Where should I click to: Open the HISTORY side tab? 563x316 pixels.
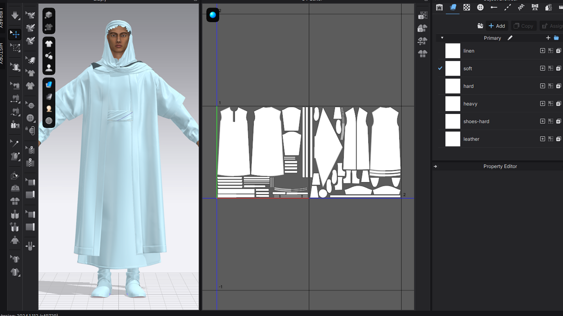(2, 53)
